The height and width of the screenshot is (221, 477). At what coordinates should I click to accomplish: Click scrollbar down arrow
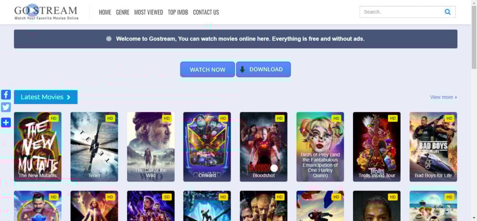474,218
